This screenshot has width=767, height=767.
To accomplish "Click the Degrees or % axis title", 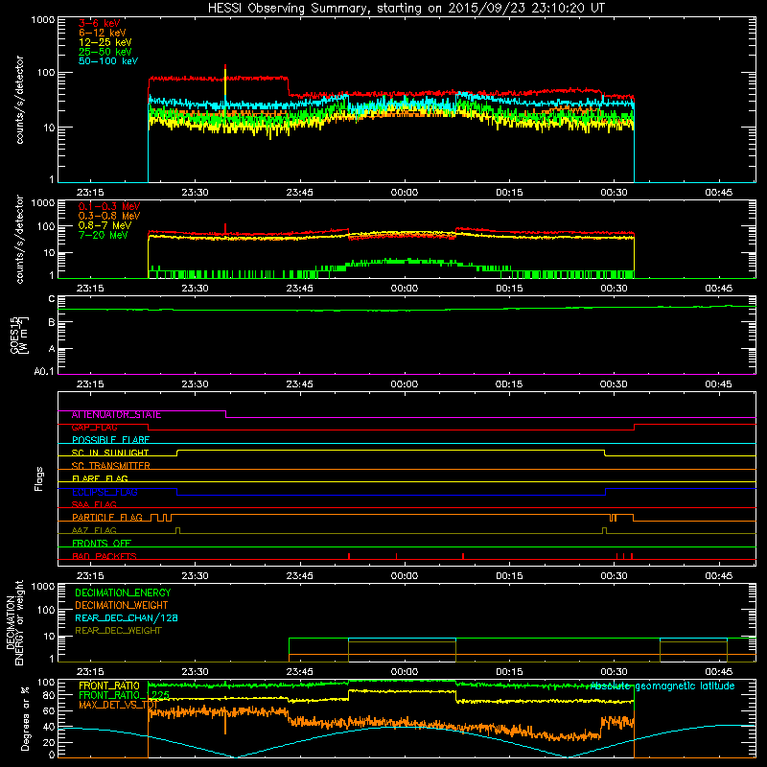I will (x=25, y=719).
